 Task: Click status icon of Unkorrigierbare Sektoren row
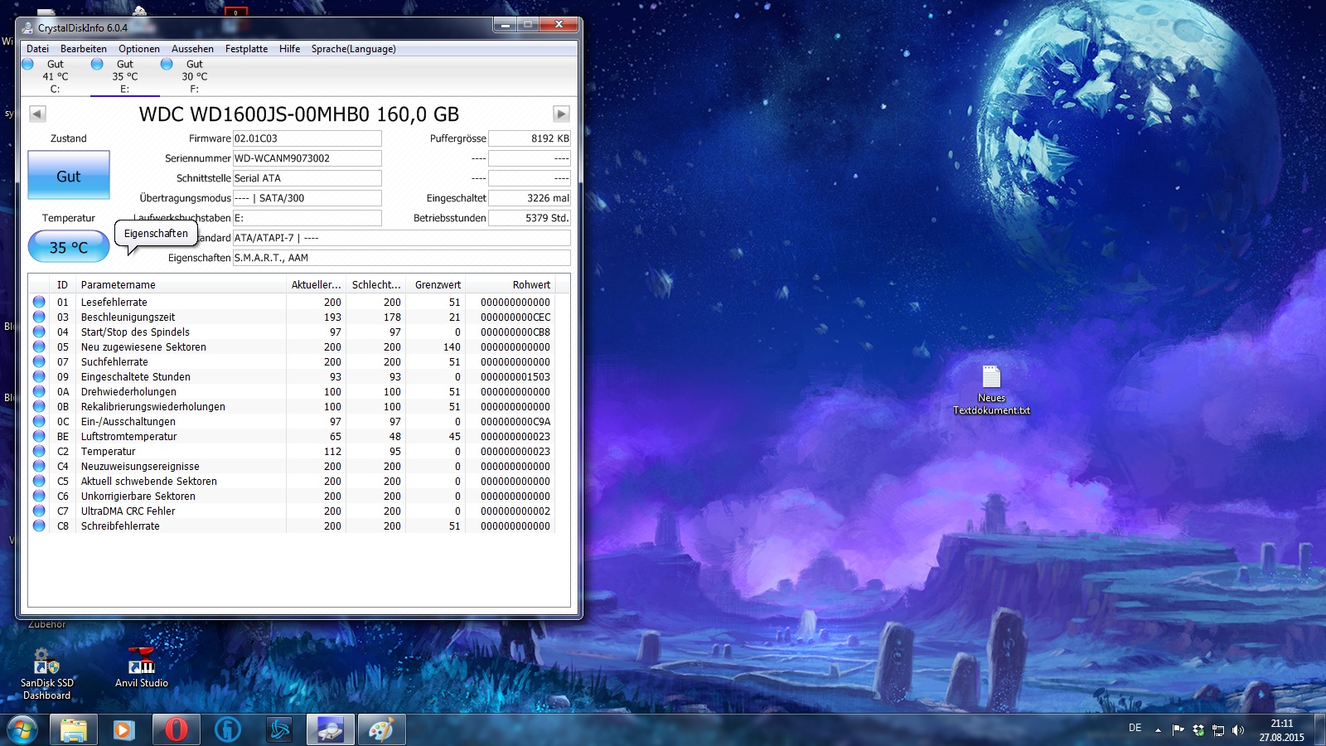[x=39, y=496]
